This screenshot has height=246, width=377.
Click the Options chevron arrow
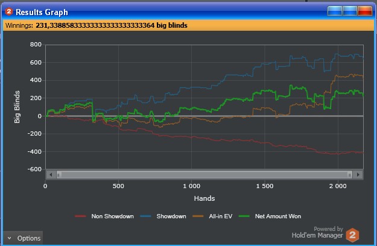pyautogui.click(x=10, y=238)
